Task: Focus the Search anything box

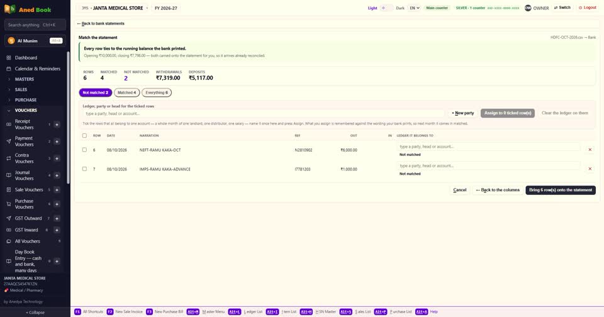Action: click(x=35, y=25)
